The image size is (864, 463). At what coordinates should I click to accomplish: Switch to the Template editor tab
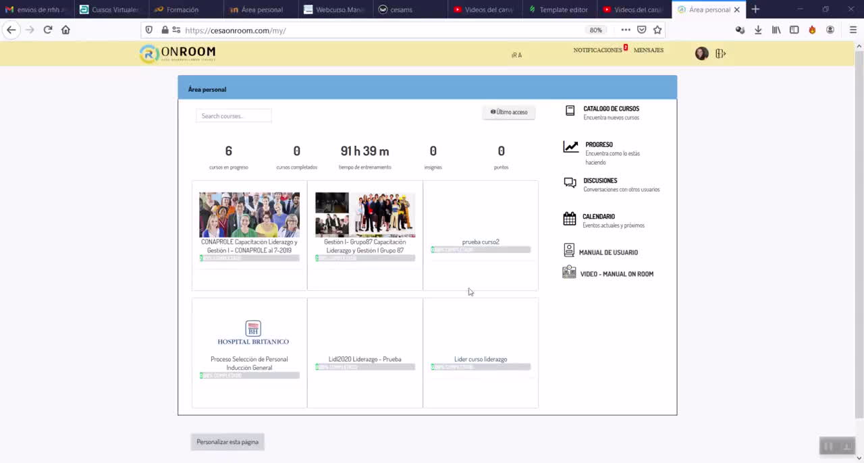click(563, 9)
